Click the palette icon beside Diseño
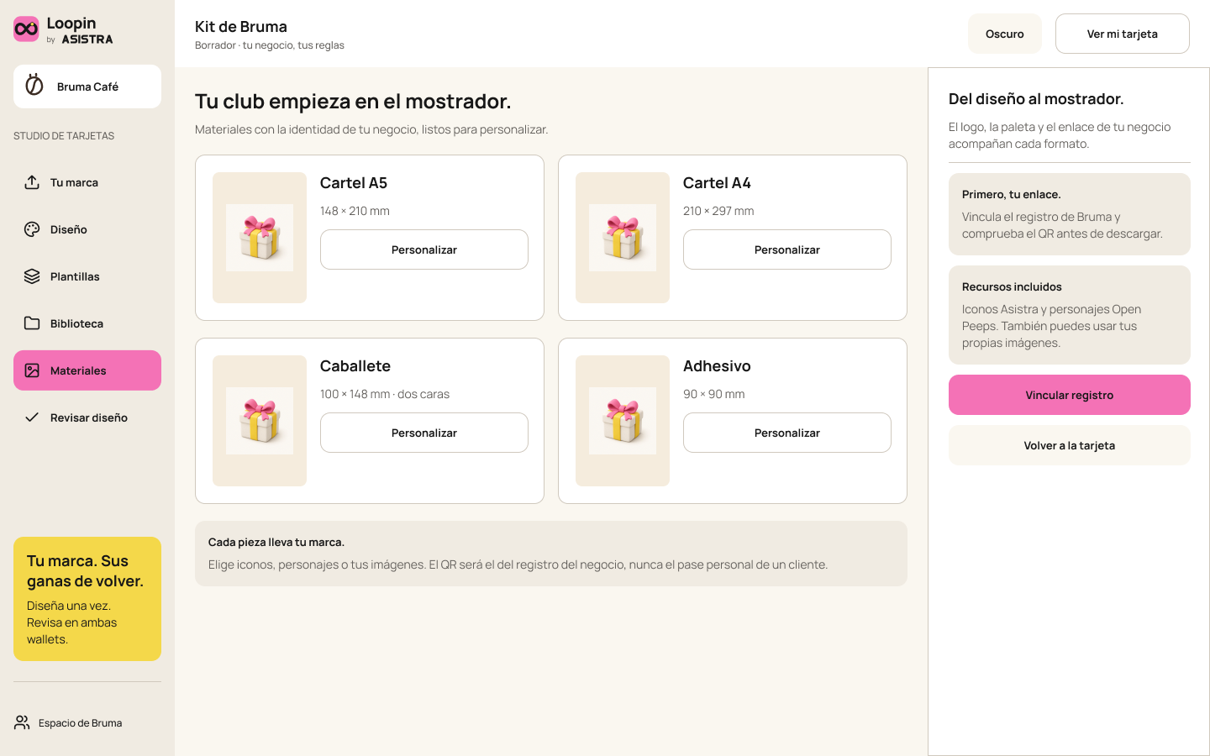The width and height of the screenshot is (1210, 756). point(32,229)
